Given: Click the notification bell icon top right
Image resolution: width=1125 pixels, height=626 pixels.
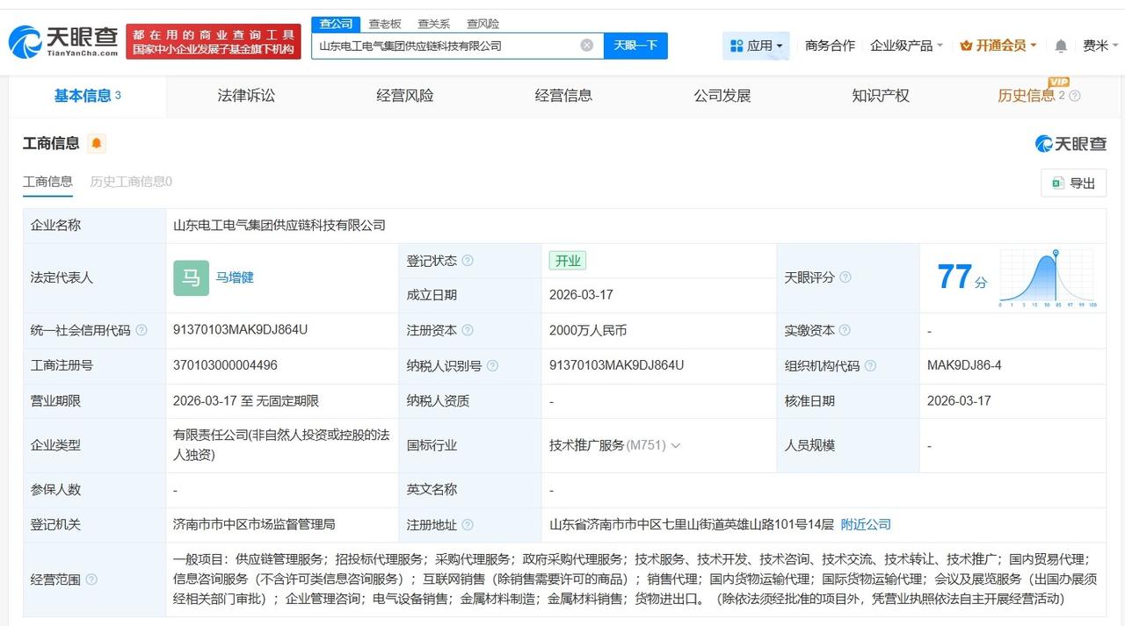Looking at the screenshot, I should pos(1060,45).
